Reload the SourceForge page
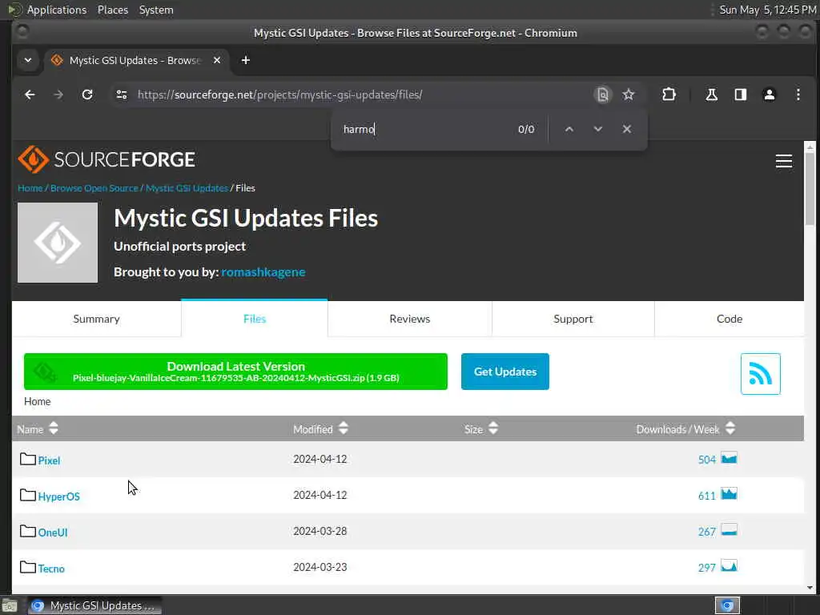This screenshot has width=820, height=615. point(87,94)
